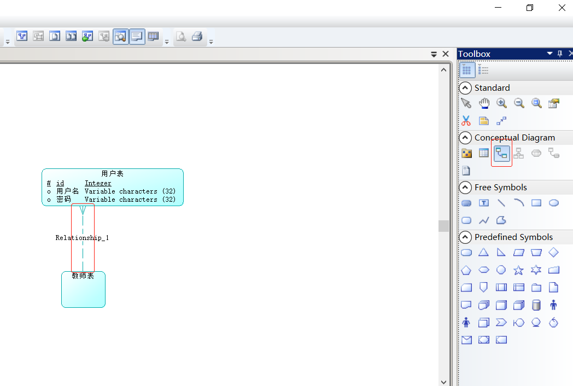This screenshot has width=573, height=386.
Task: Choose the envelope predefined symbol
Action: (467, 340)
